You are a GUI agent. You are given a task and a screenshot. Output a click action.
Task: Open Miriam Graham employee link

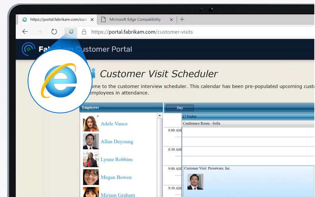point(118,195)
